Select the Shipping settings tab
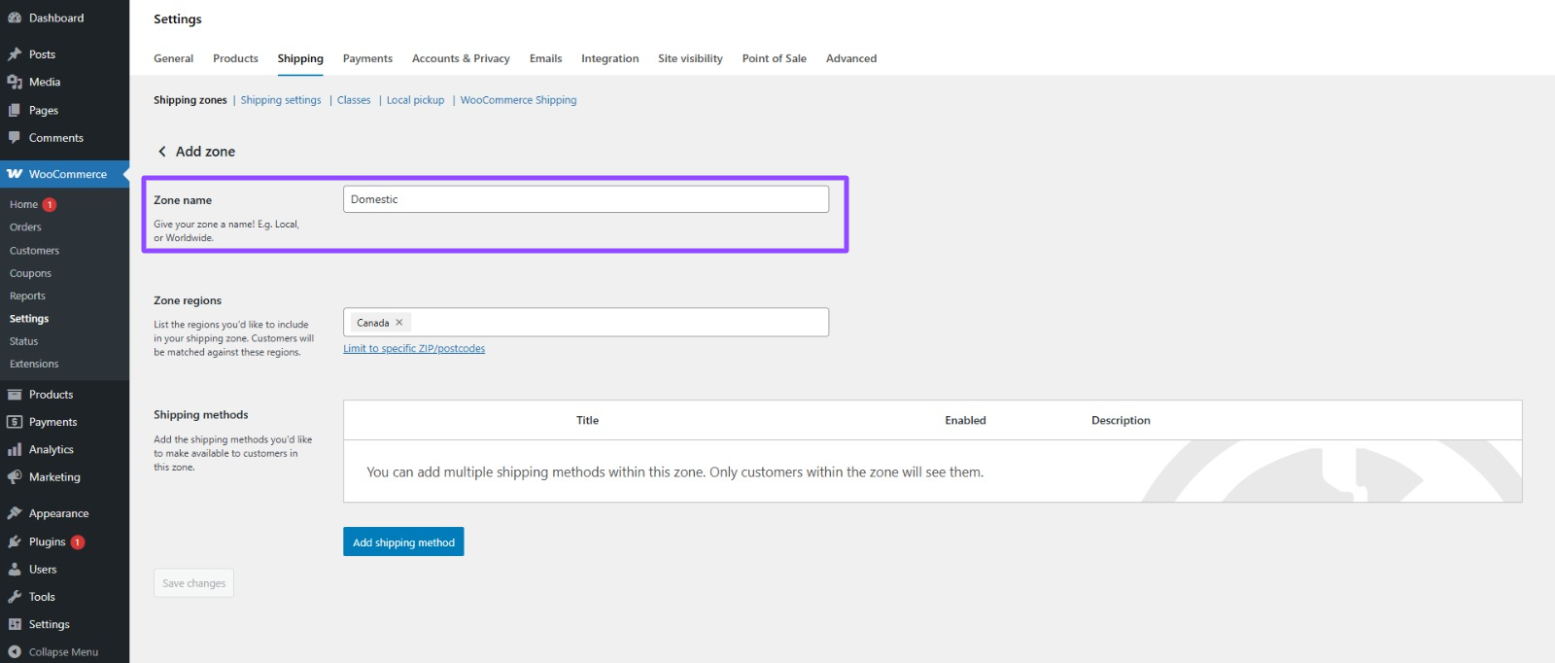The height and width of the screenshot is (663, 1555). pyautogui.click(x=300, y=58)
